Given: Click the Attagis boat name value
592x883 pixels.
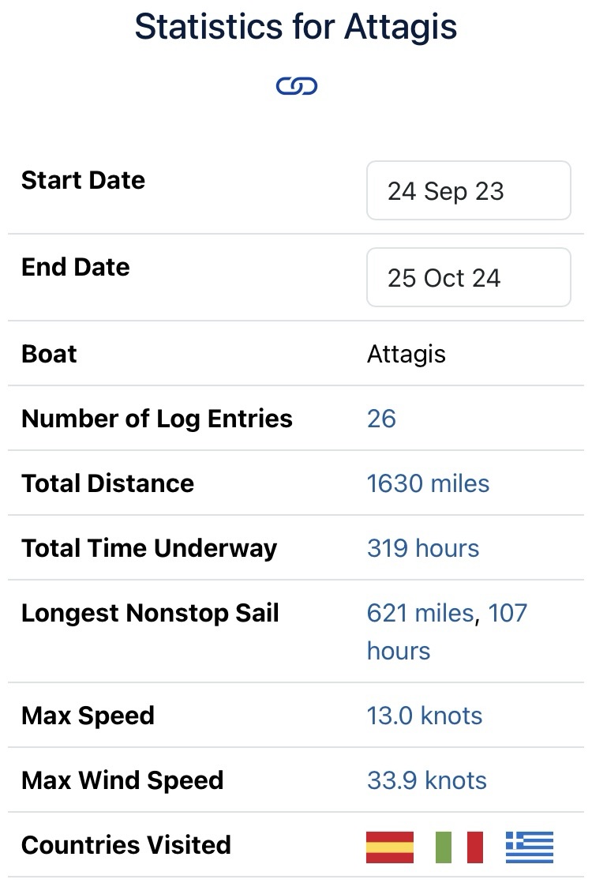Looking at the screenshot, I should 407,354.
